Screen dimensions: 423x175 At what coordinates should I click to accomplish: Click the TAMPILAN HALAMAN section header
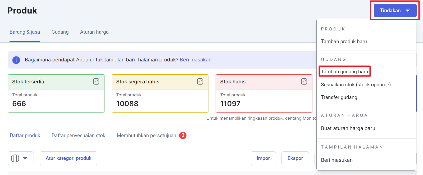[x=352, y=147]
